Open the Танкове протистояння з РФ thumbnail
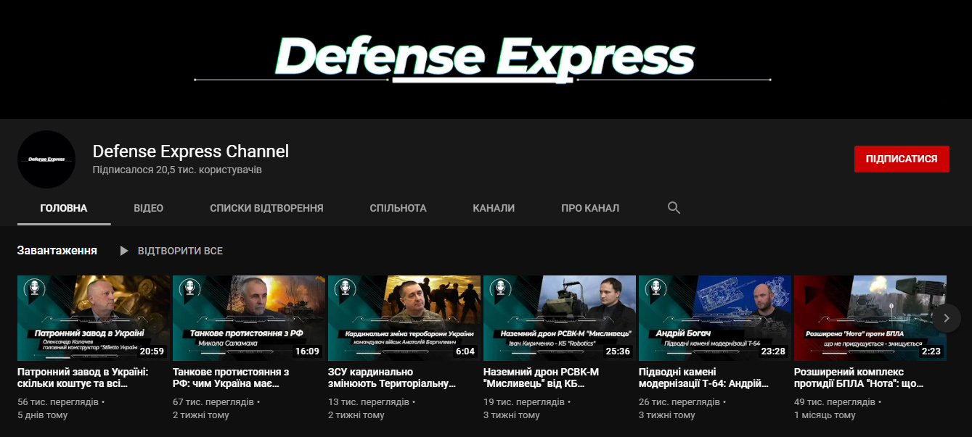 [x=249, y=317]
